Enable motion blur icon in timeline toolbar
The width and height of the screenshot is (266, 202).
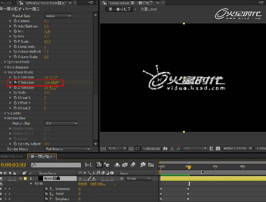click(x=133, y=165)
